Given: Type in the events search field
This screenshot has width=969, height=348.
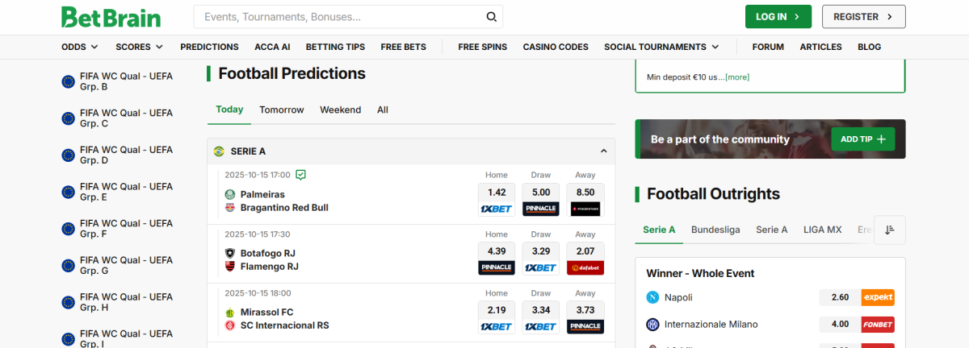Looking at the screenshot, I should (x=339, y=17).
